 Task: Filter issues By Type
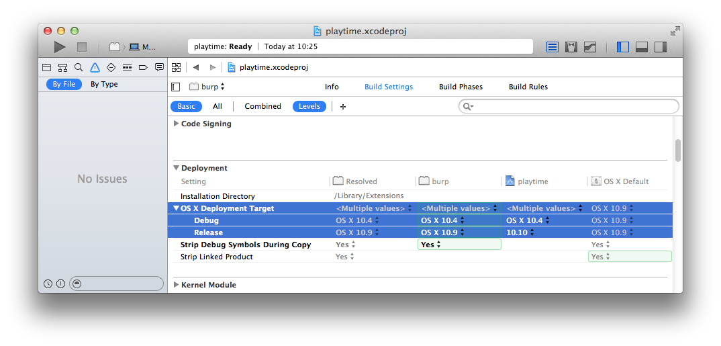point(104,84)
